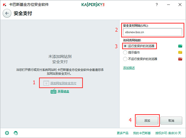Open 添加网址到安全支付 link
This screenshot has width=186, height=138.
[x=63, y=83]
